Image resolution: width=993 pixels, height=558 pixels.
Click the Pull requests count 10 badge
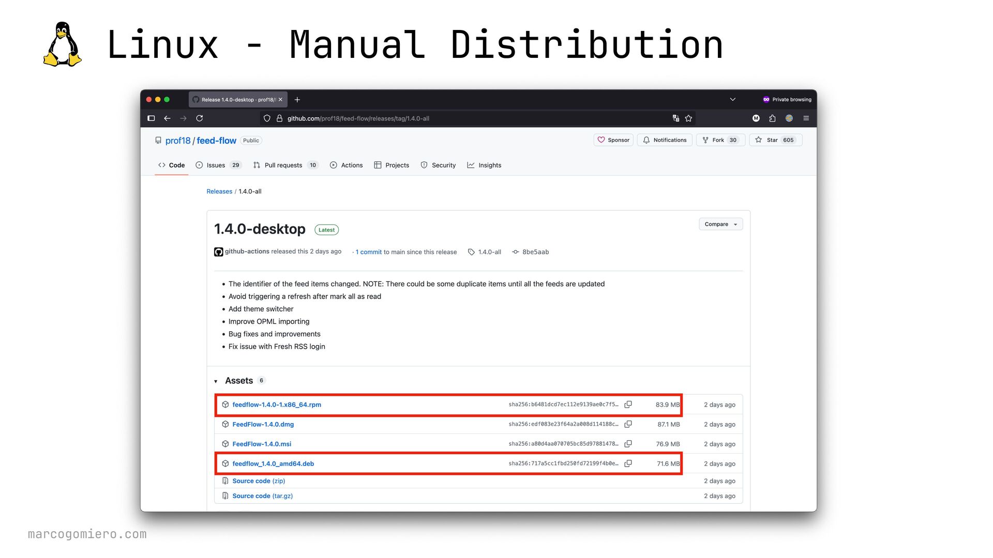coord(312,165)
